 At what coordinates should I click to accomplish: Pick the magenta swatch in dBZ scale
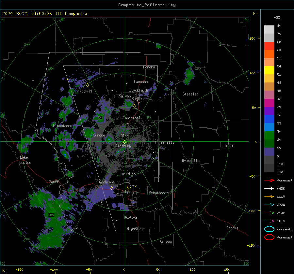point(269,103)
